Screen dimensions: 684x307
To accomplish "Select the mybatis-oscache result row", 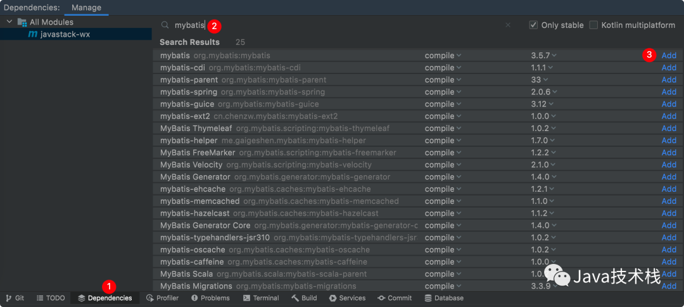I will tap(417, 250).
